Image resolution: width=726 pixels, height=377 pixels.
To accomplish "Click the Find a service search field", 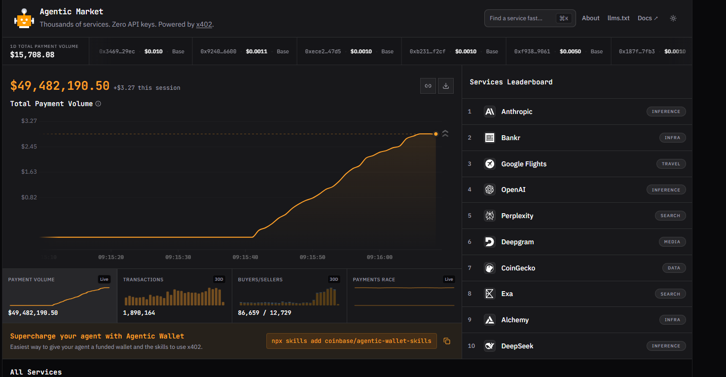I will [521, 18].
